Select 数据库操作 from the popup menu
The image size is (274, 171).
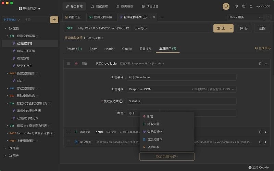(x=154, y=132)
